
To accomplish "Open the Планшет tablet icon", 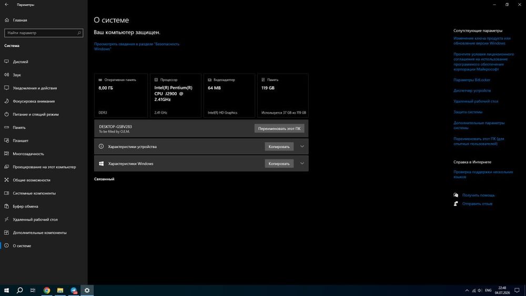I will 6,140.
